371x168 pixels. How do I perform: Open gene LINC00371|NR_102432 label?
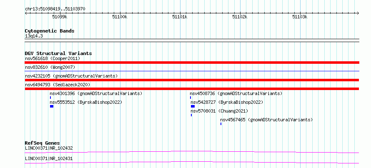click(49, 148)
